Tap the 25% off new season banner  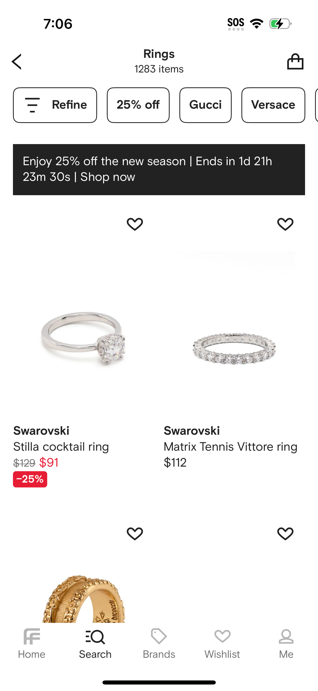(x=159, y=169)
